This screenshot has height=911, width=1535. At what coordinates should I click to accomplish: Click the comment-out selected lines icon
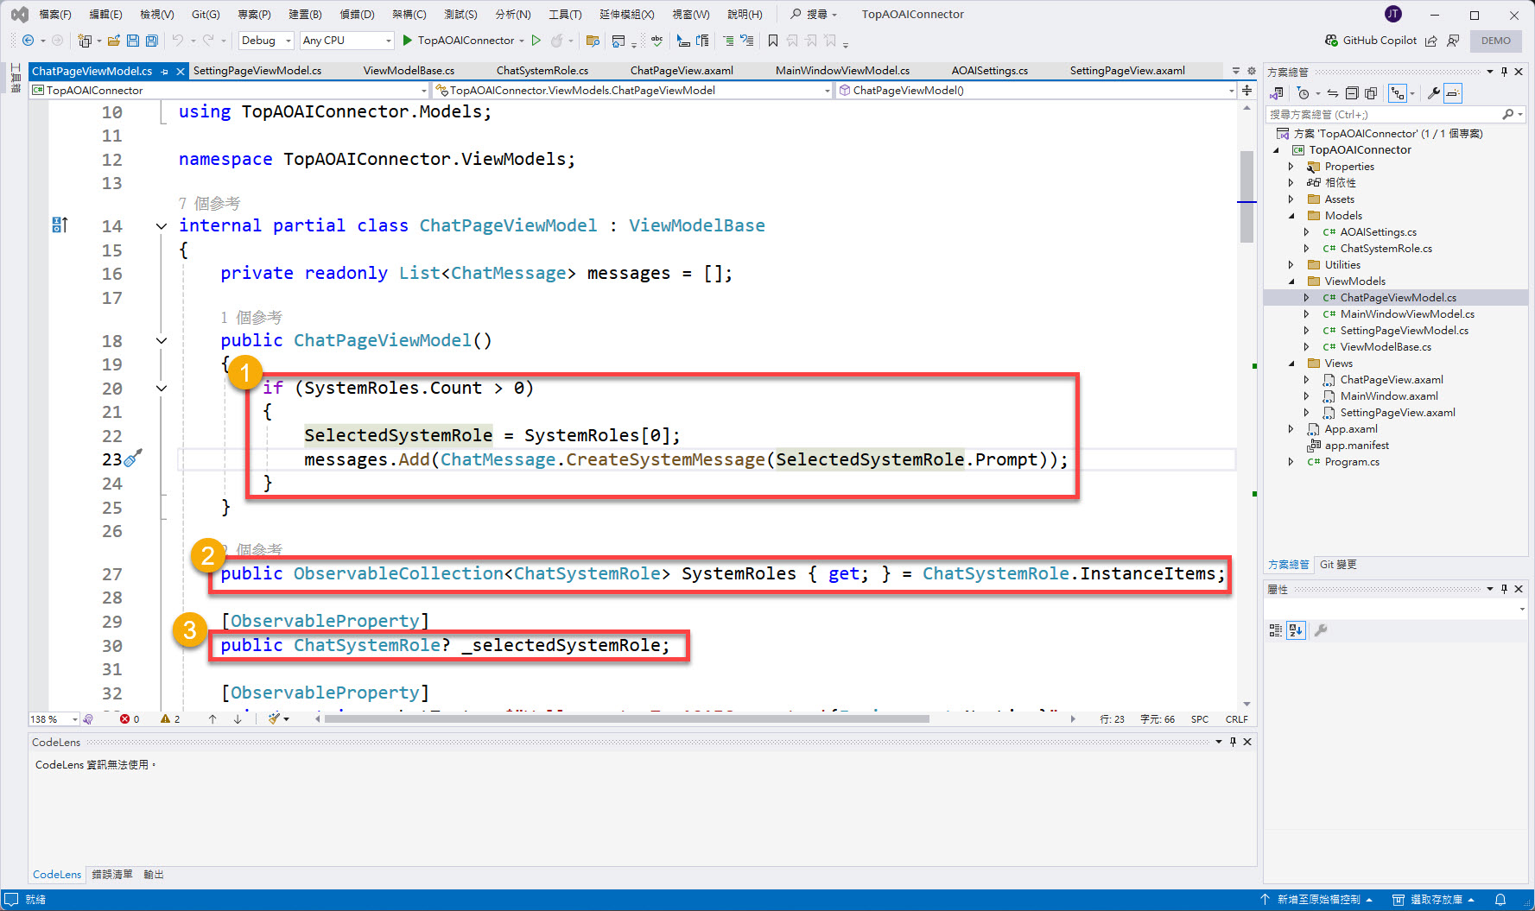click(728, 41)
